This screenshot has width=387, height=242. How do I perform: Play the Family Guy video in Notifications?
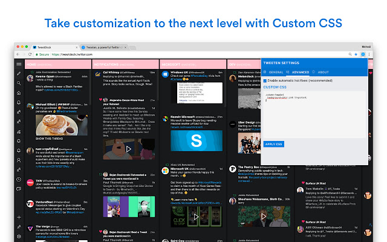click(129, 149)
